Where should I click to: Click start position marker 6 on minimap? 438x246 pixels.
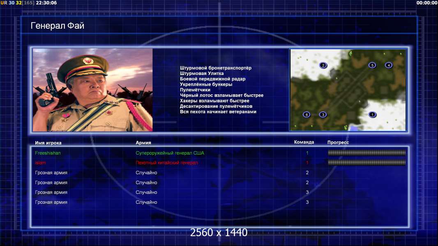tap(307, 114)
